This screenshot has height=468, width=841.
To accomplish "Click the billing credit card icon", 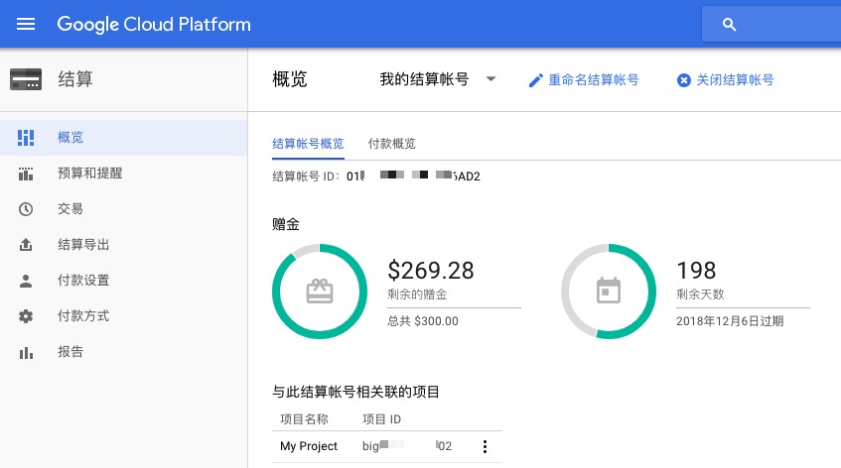I will [26, 79].
